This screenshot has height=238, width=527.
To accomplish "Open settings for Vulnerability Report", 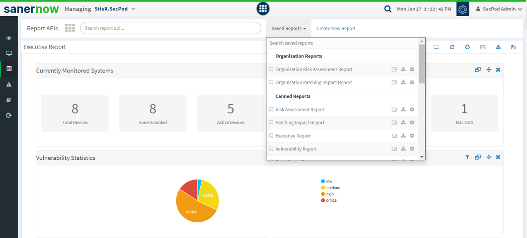I will (x=412, y=149).
